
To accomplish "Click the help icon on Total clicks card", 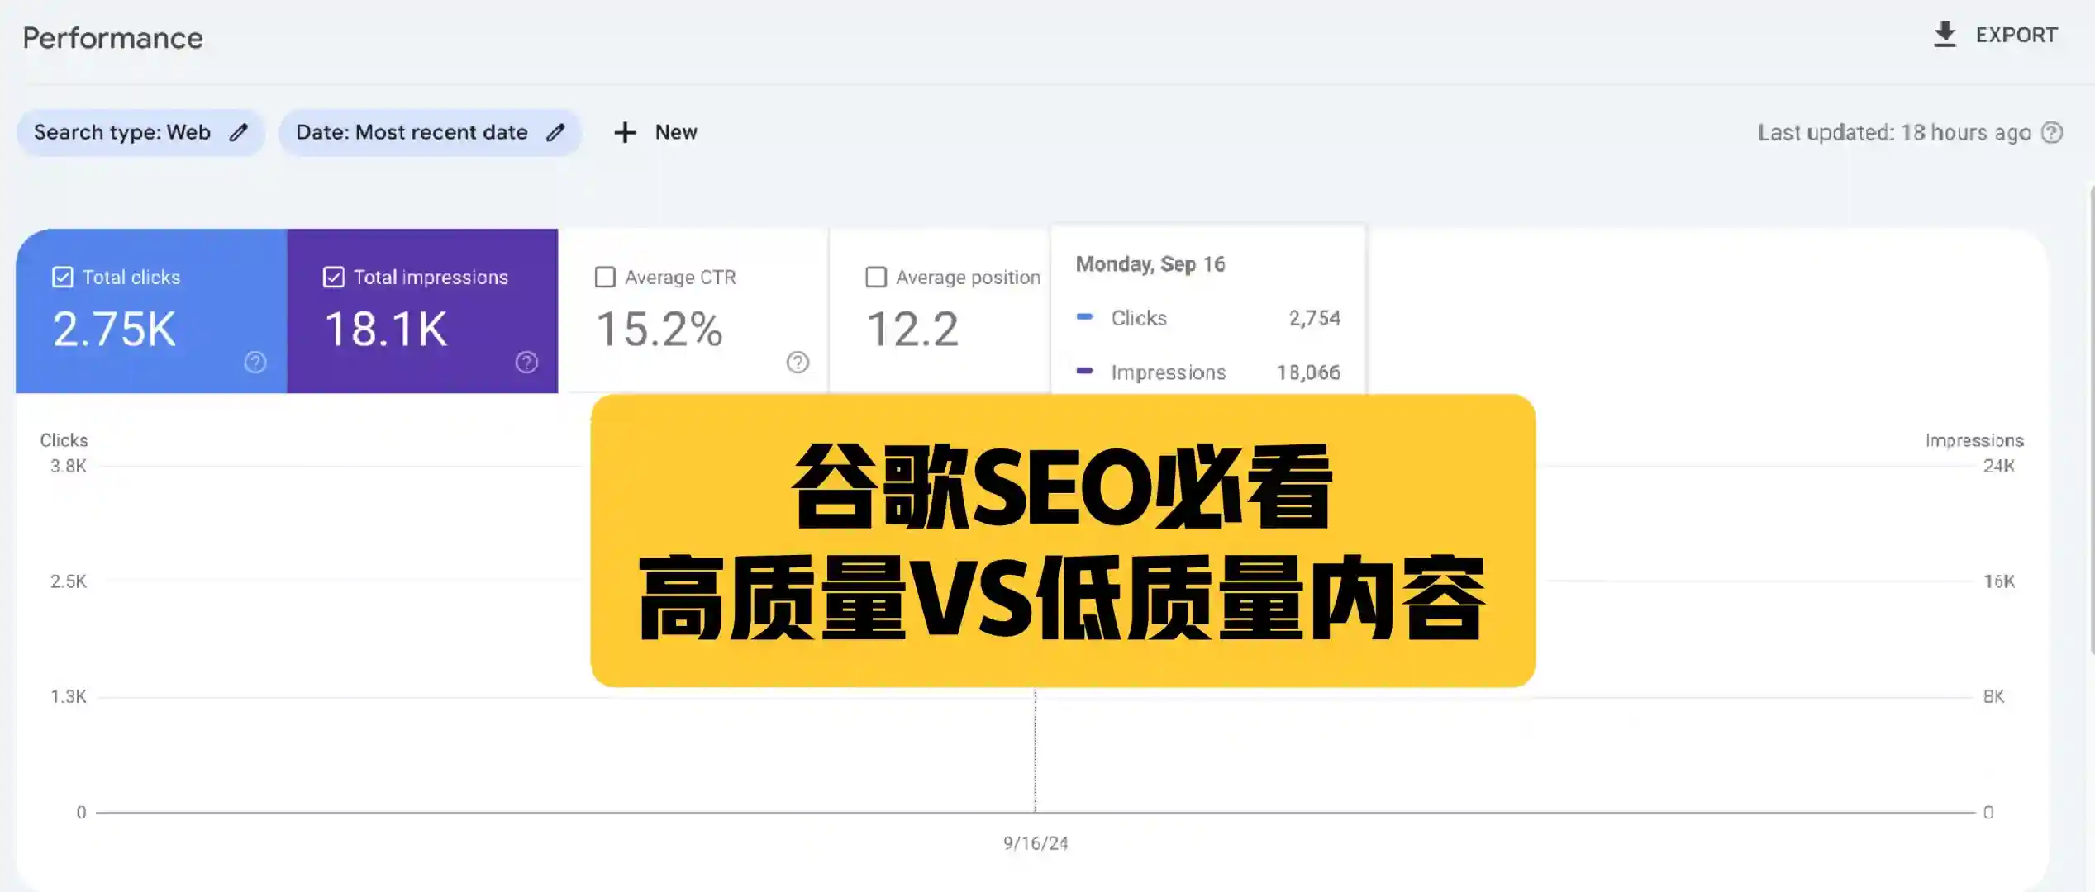I will [255, 363].
